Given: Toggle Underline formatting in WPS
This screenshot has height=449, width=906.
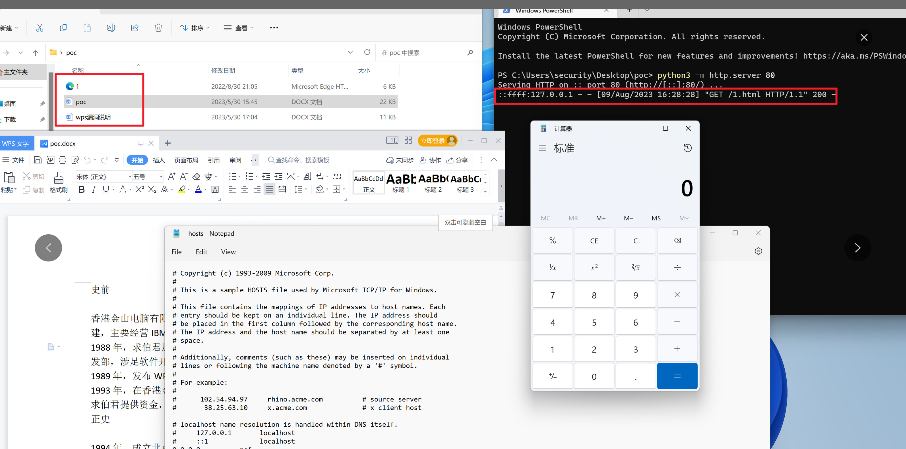Looking at the screenshot, I should pyautogui.click(x=105, y=190).
